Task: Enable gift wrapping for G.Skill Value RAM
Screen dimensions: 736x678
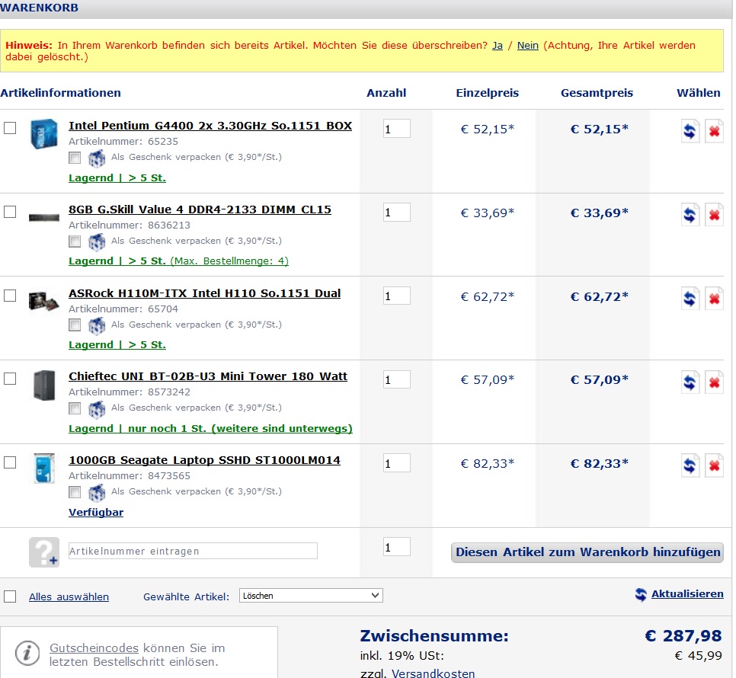Action: point(75,241)
